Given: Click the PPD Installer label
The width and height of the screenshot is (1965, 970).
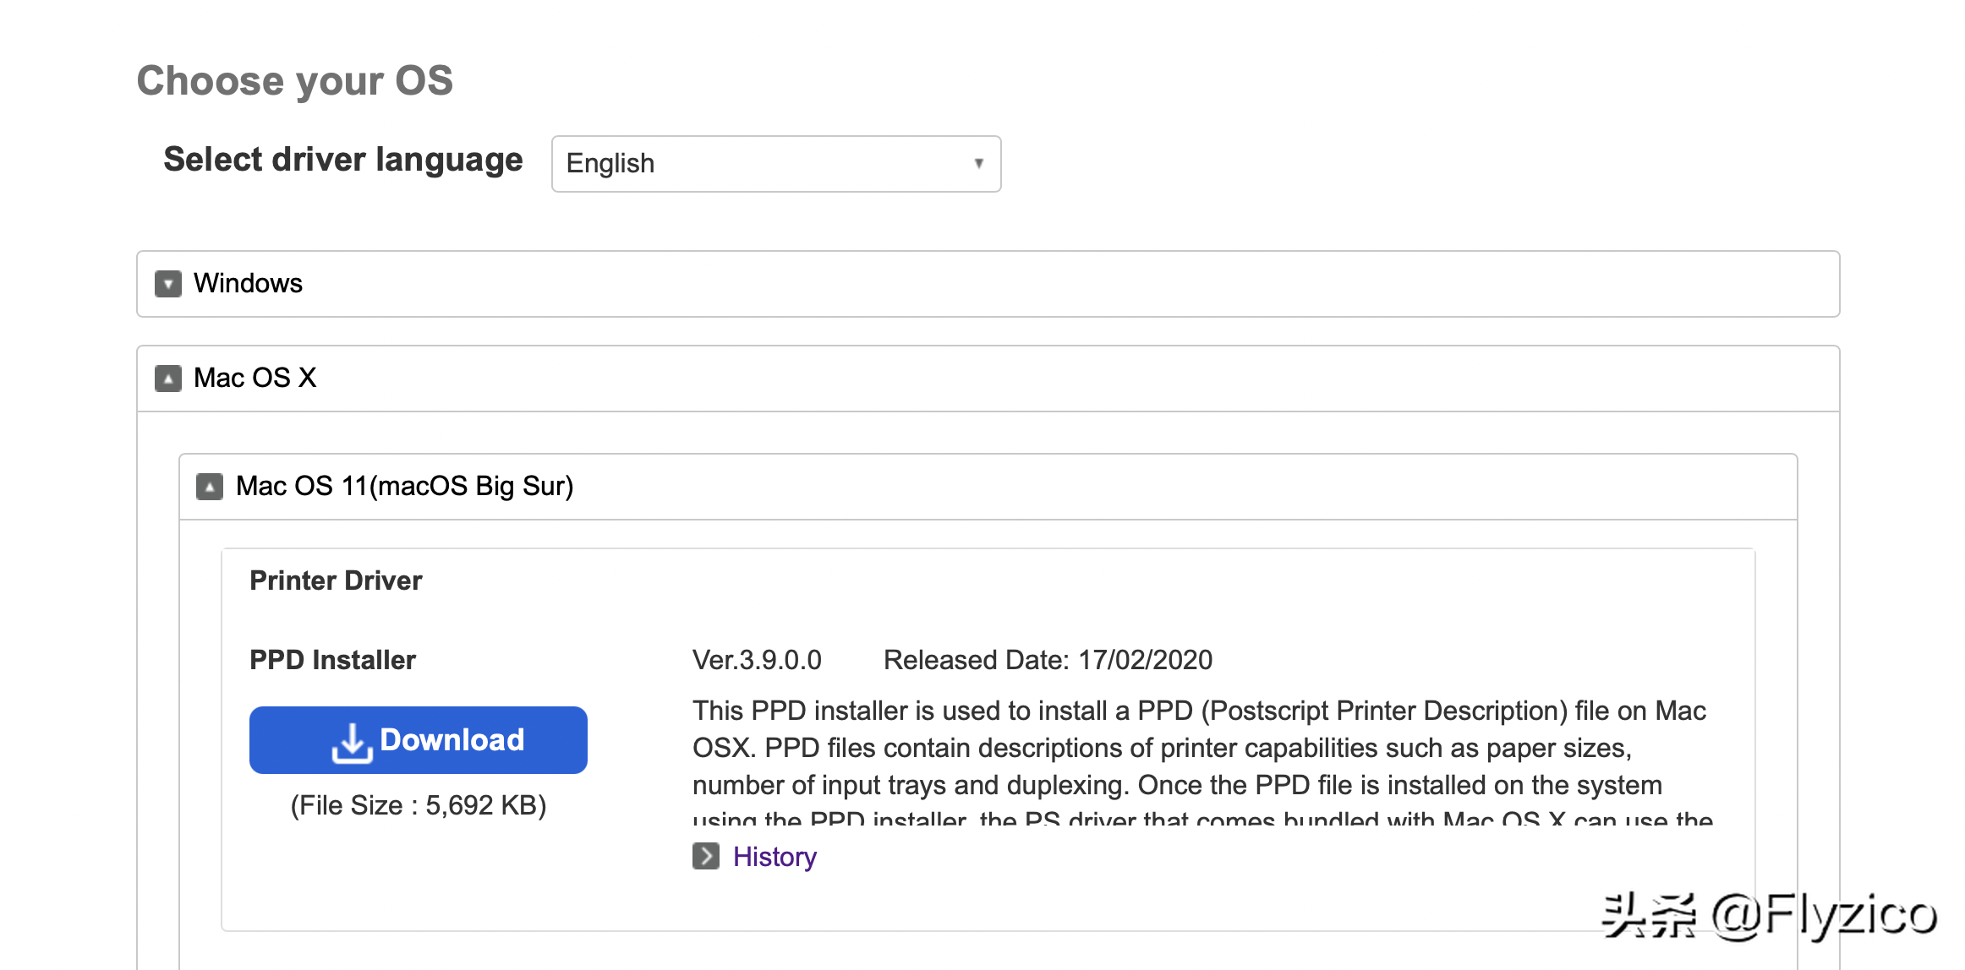Looking at the screenshot, I should point(332,660).
